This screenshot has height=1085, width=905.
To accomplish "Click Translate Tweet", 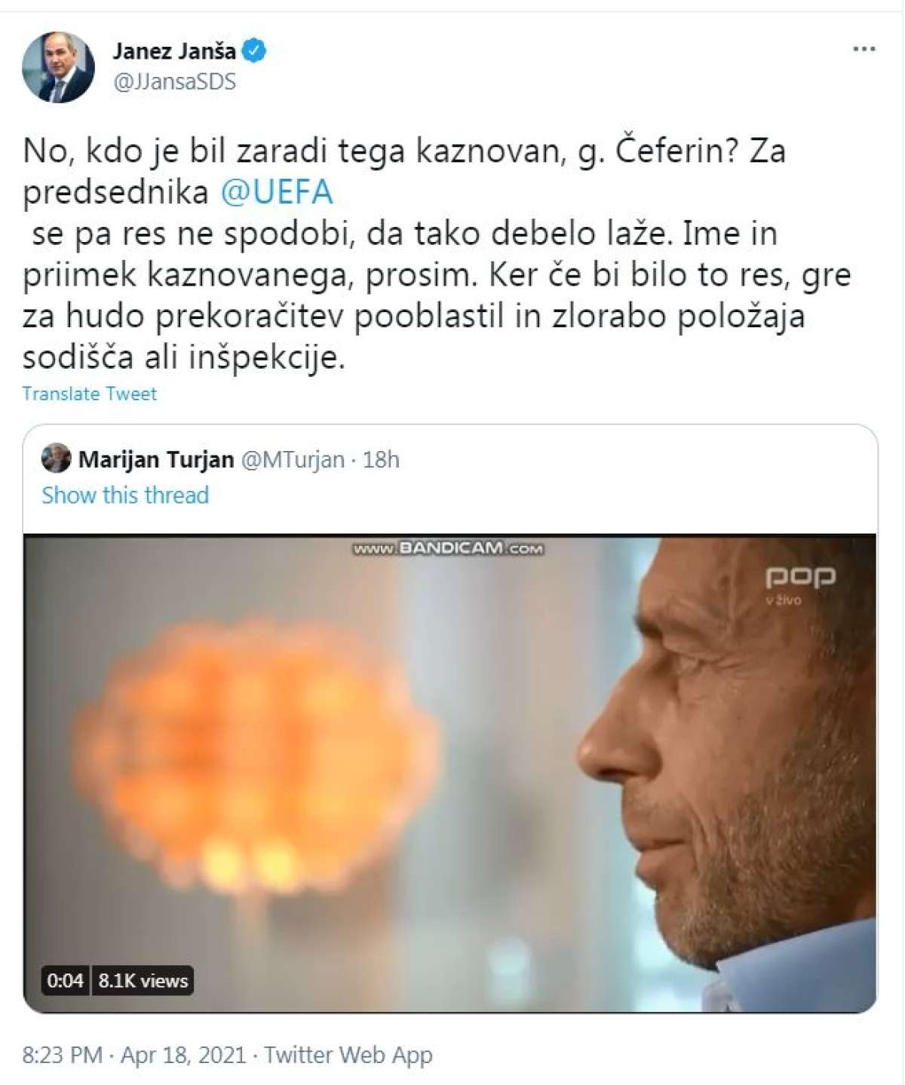I will pyautogui.click(x=90, y=394).
